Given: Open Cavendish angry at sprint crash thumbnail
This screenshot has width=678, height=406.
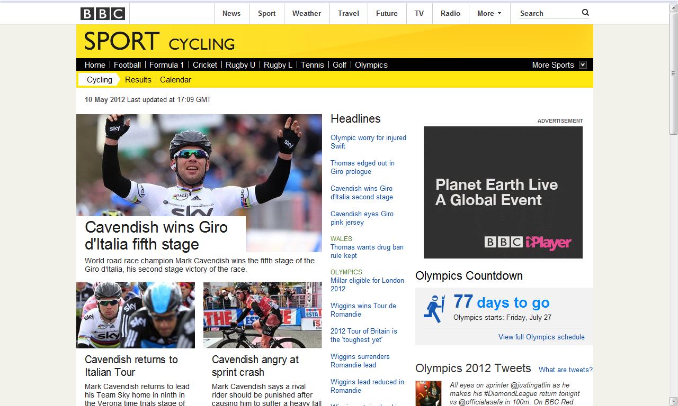Looking at the screenshot, I should coord(263,315).
